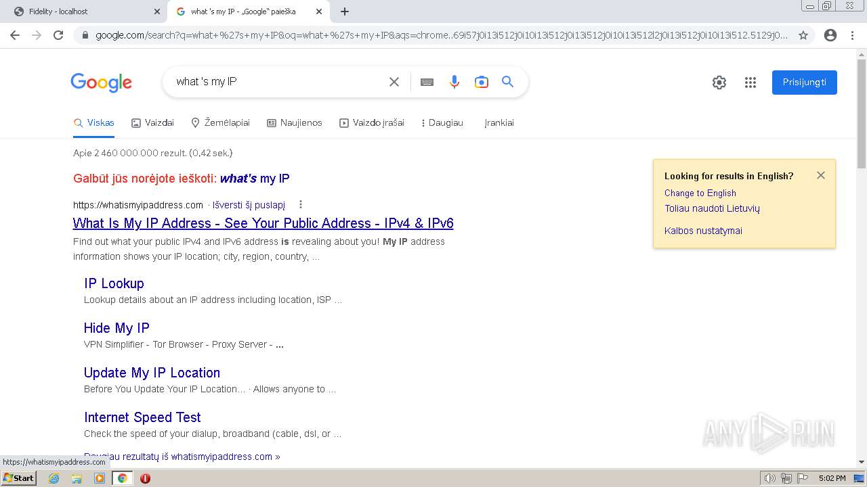Click red antivirus icon in taskbar
The image size is (867, 487).
pyautogui.click(x=145, y=478)
